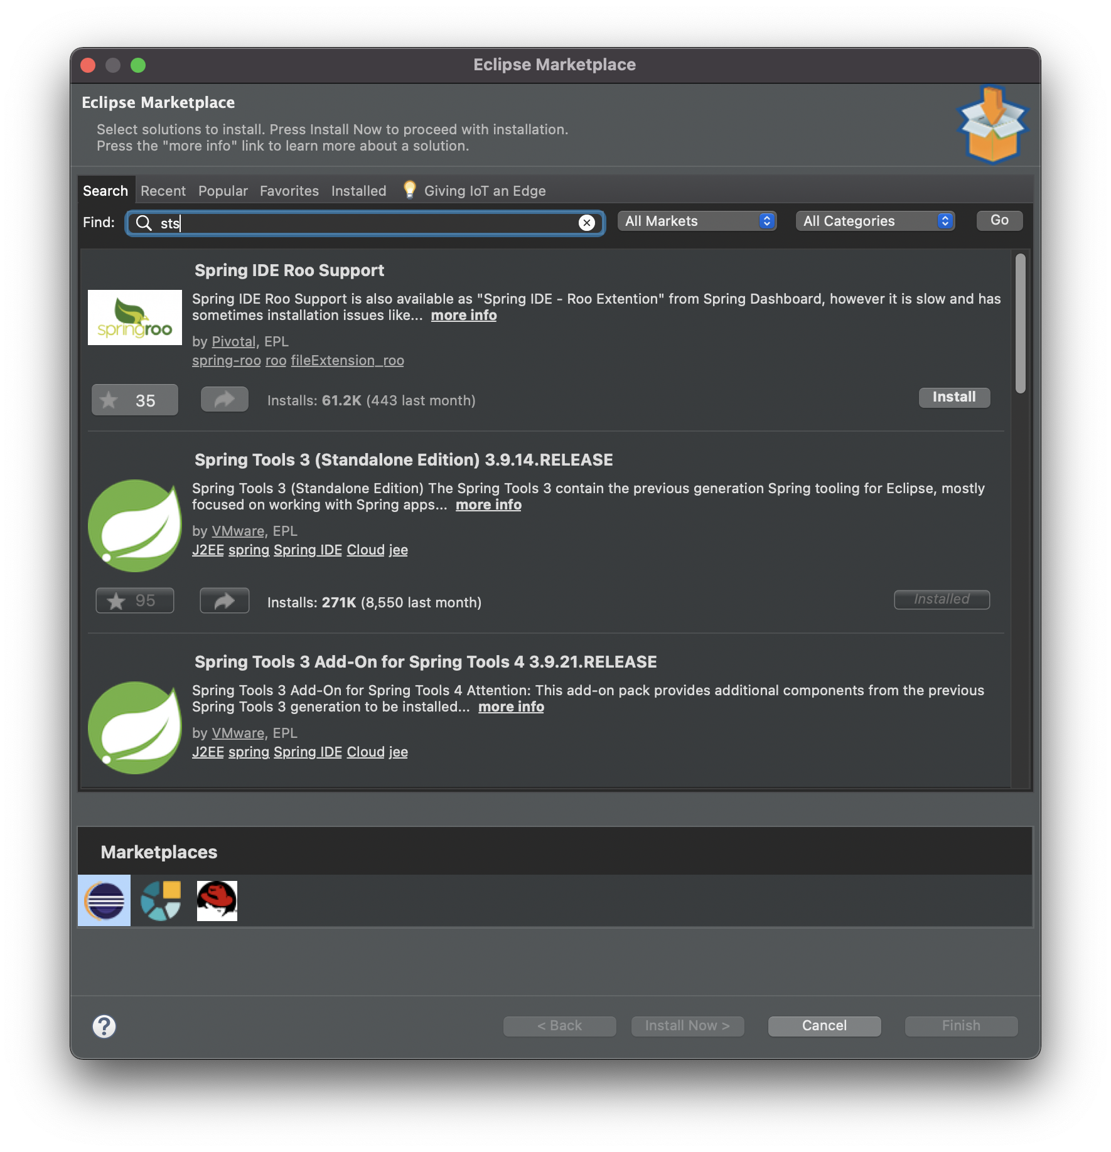Click Spring Tools 3 Add-On leaf logo

(x=135, y=728)
